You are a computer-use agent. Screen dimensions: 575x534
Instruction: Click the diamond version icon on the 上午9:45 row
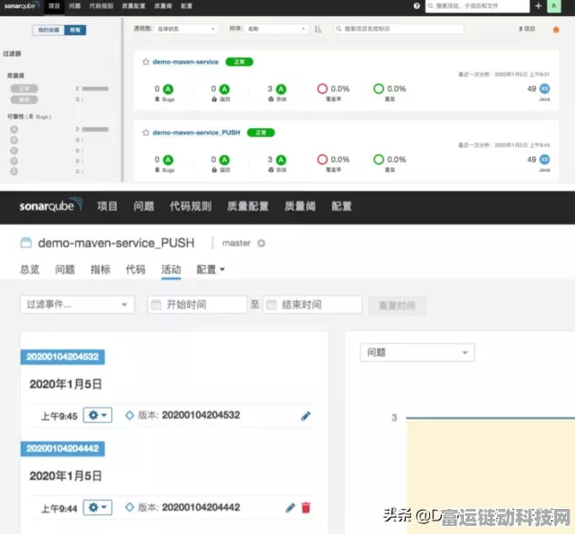click(130, 415)
